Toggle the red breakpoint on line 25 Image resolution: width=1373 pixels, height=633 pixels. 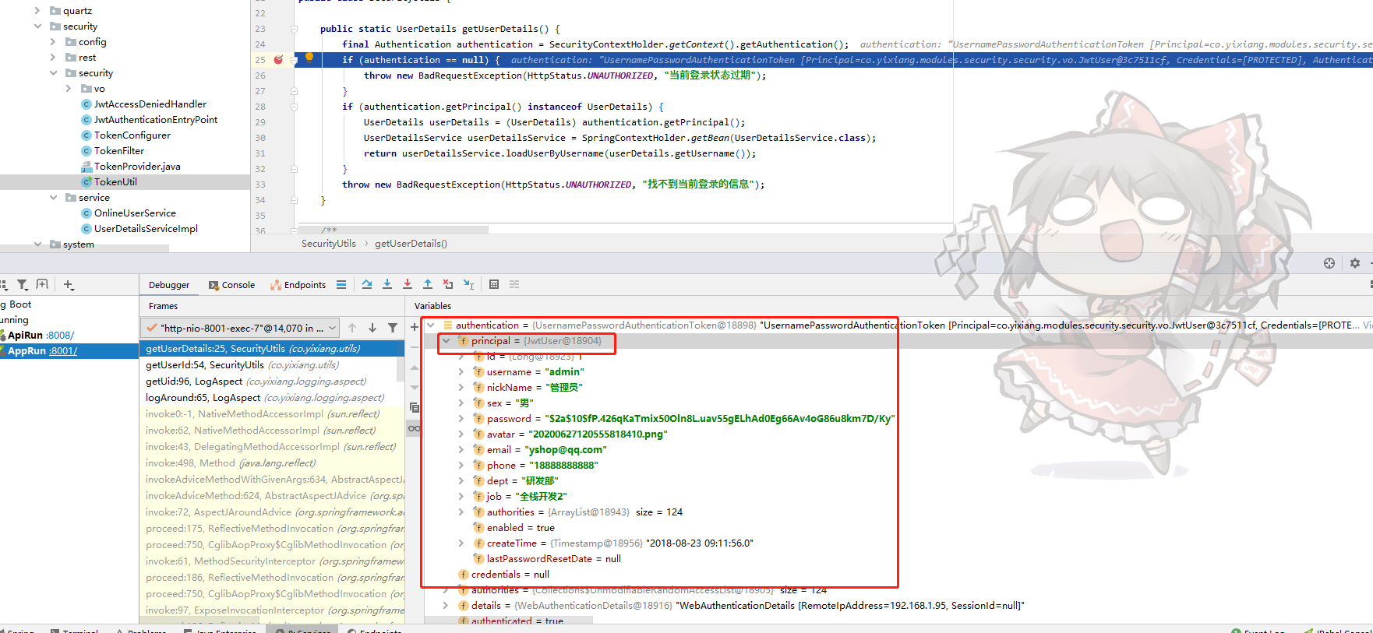click(278, 60)
